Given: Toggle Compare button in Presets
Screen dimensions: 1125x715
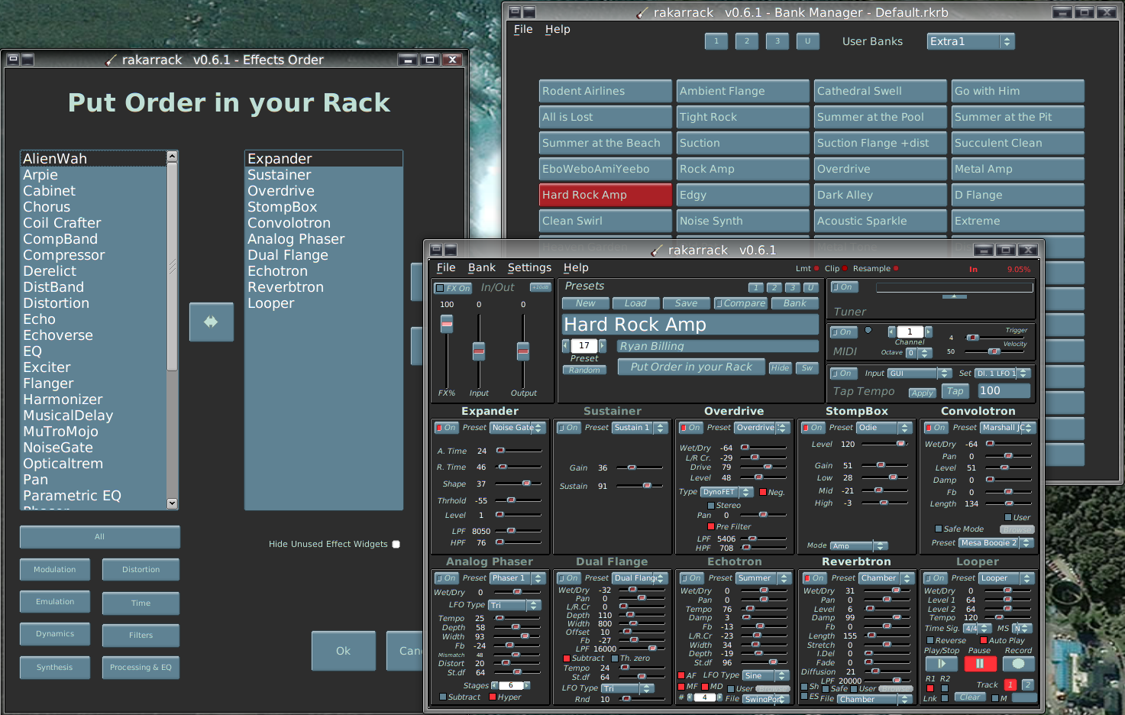Looking at the screenshot, I should click(740, 303).
